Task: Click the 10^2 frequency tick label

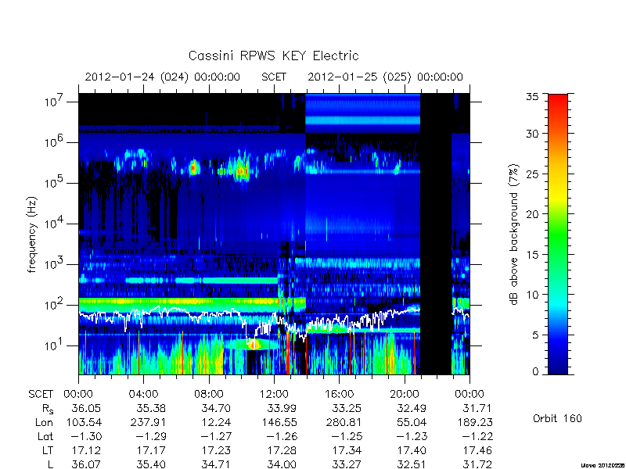Action: [55, 305]
